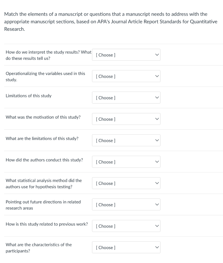Open the dropdown beside 'Limitations of this study'

point(126,98)
